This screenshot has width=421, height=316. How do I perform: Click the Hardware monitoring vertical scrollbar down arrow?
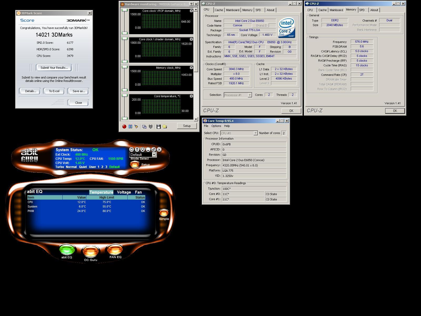(x=196, y=119)
